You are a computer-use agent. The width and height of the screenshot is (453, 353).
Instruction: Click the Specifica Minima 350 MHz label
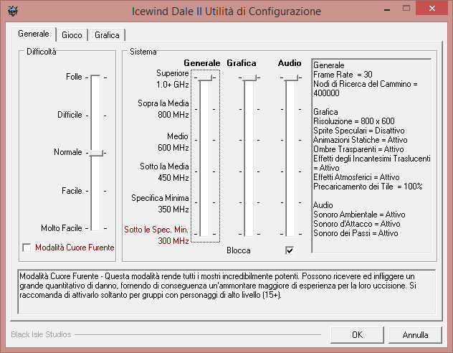coord(160,204)
